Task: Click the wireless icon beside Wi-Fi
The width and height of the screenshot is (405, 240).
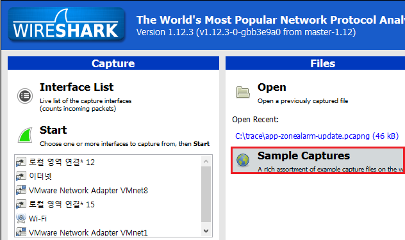Action: pyautogui.click(x=21, y=218)
